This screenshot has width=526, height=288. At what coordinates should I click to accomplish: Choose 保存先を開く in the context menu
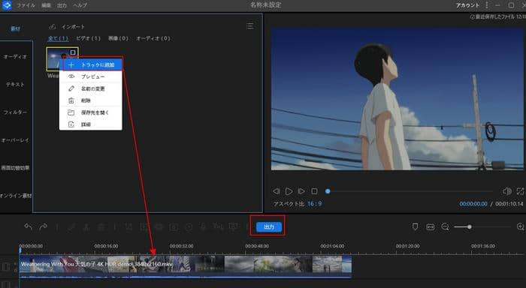click(91, 112)
